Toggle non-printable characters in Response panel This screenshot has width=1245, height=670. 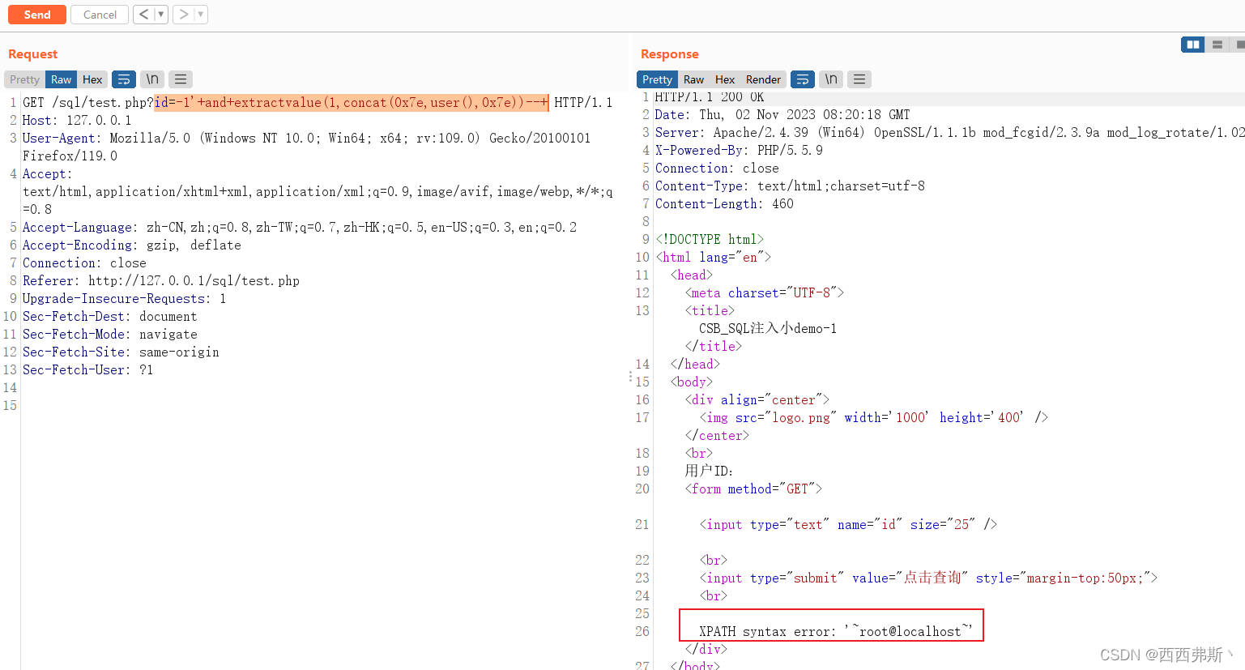(x=831, y=79)
